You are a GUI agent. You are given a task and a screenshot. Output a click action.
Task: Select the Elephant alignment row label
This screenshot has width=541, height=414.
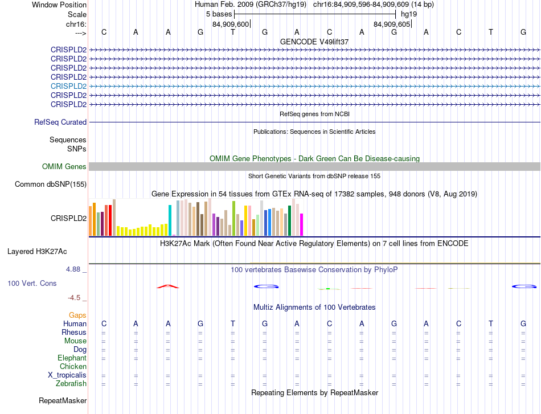click(x=72, y=358)
